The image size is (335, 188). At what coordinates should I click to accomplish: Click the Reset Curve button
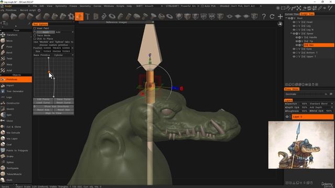click(64, 102)
